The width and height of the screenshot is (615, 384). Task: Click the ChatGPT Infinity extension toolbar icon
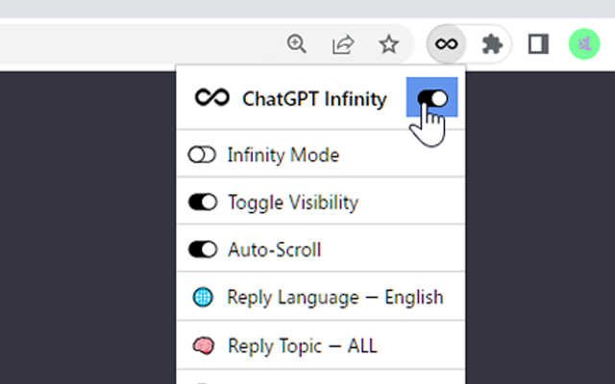pyautogui.click(x=446, y=44)
